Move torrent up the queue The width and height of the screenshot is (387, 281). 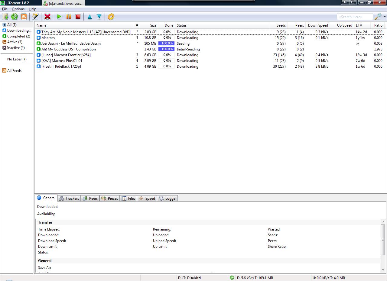tap(90, 17)
